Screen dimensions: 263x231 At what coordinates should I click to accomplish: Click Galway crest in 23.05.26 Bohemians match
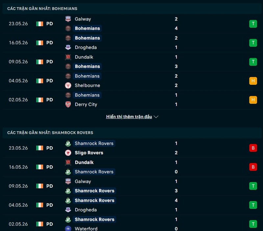[68, 19]
